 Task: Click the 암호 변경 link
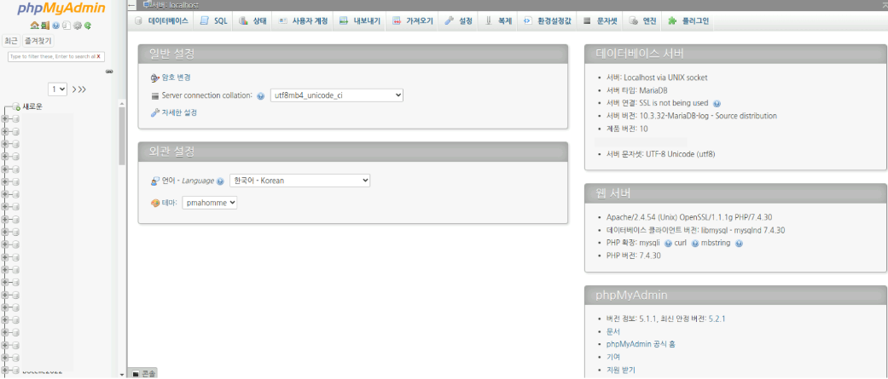coord(176,78)
